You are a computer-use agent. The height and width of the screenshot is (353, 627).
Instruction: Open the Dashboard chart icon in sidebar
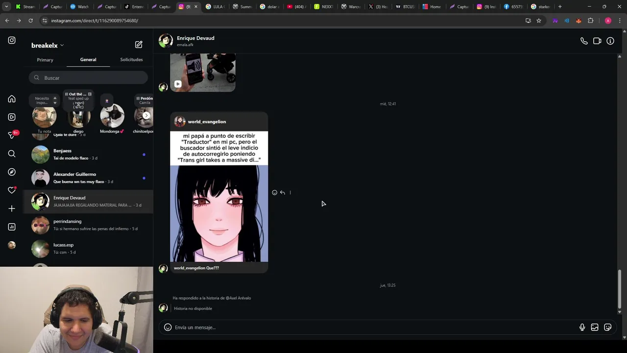[x=12, y=227]
